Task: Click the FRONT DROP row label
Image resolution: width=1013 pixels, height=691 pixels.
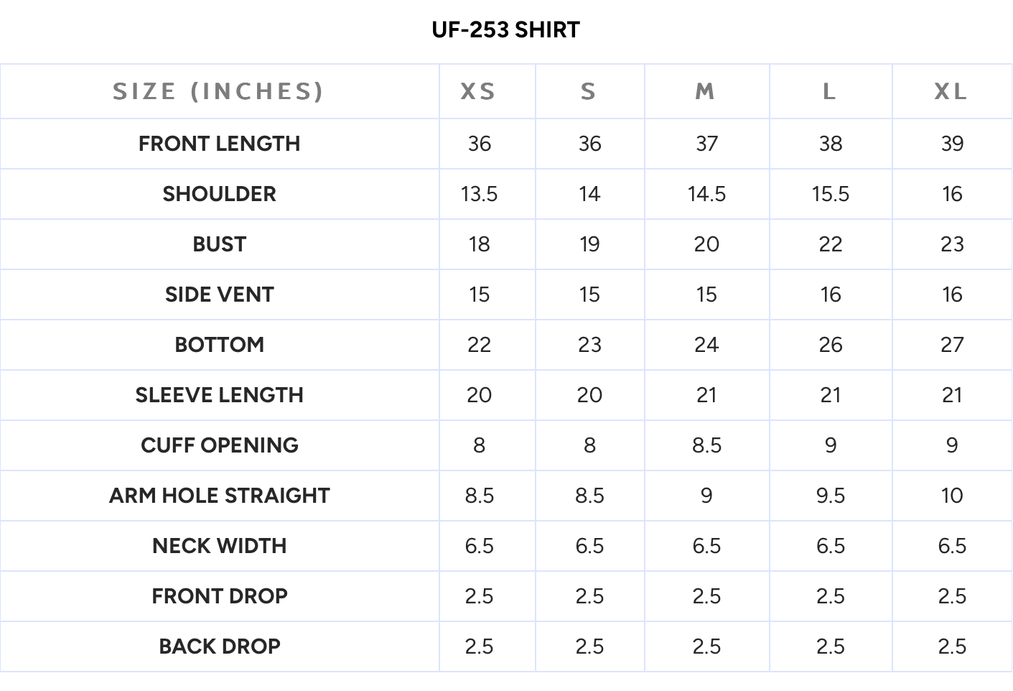Action: pos(219,596)
